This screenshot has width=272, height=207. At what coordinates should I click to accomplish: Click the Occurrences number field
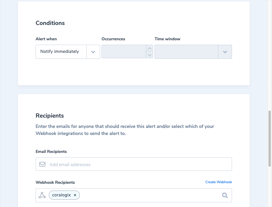pyautogui.click(x=124, y=52)
